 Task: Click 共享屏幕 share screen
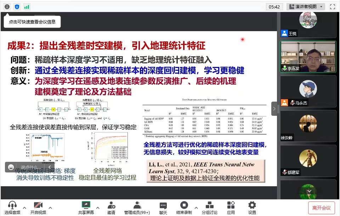tap(86, 208)
